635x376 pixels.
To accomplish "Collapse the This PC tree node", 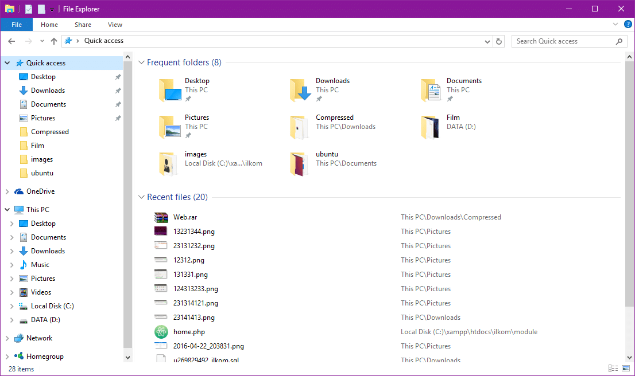I will [x=7, y=209].
